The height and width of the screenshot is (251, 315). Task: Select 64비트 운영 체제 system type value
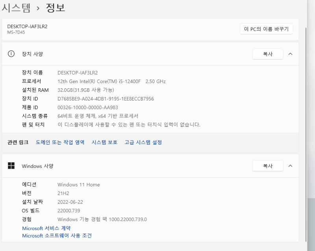pyautogui.click(x=98, y=116)
